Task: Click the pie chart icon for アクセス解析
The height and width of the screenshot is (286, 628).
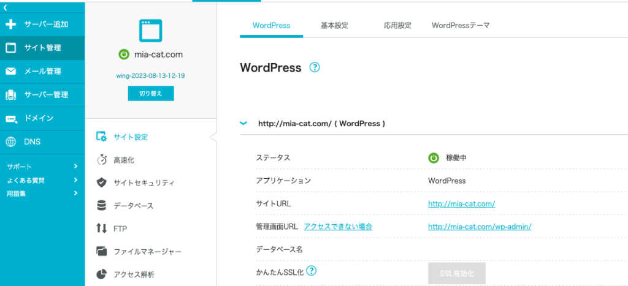Action: click(102, 274)
